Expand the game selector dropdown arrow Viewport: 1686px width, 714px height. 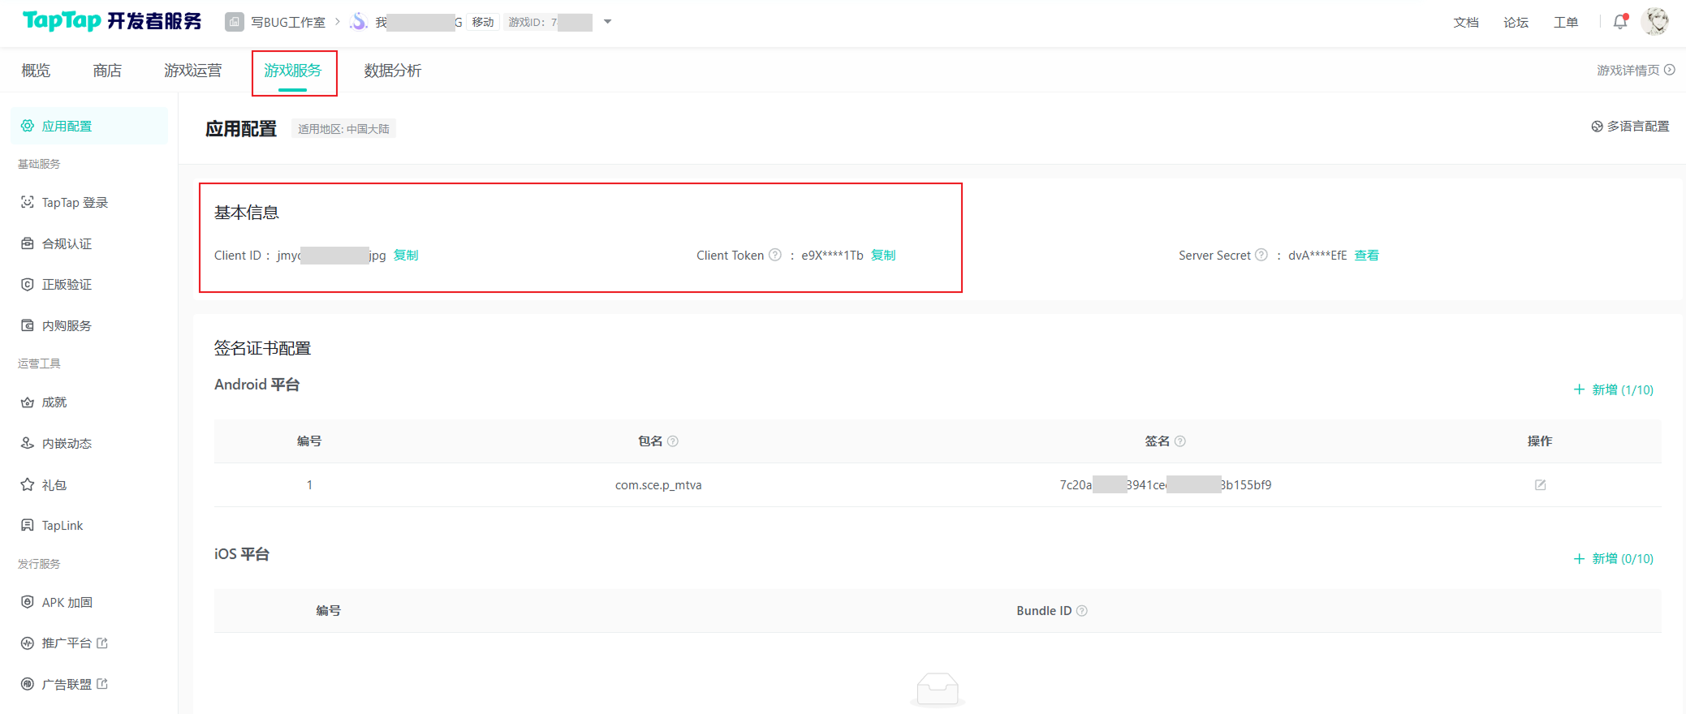[x=607, y=22]
